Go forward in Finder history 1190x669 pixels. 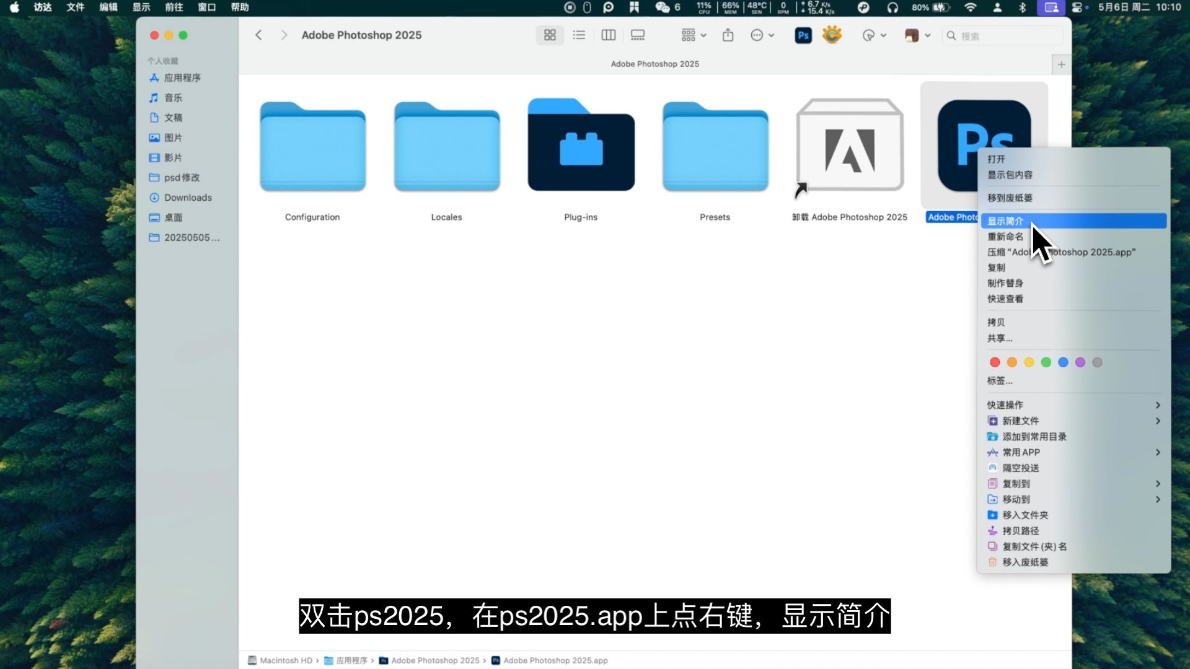click(284, 35)
